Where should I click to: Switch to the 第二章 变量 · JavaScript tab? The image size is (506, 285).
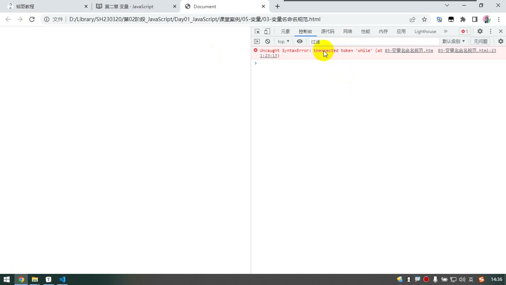point(136,6)
